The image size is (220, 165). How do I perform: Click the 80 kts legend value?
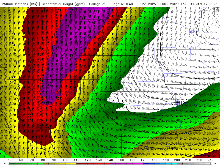(x=43, y=160)
